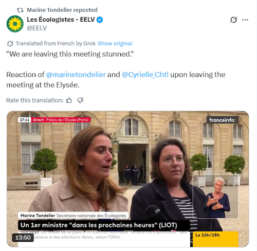Viewport: 257px width, 251px height.
Task: Rate the translation with thumbs up
Action: click(69, 100)
